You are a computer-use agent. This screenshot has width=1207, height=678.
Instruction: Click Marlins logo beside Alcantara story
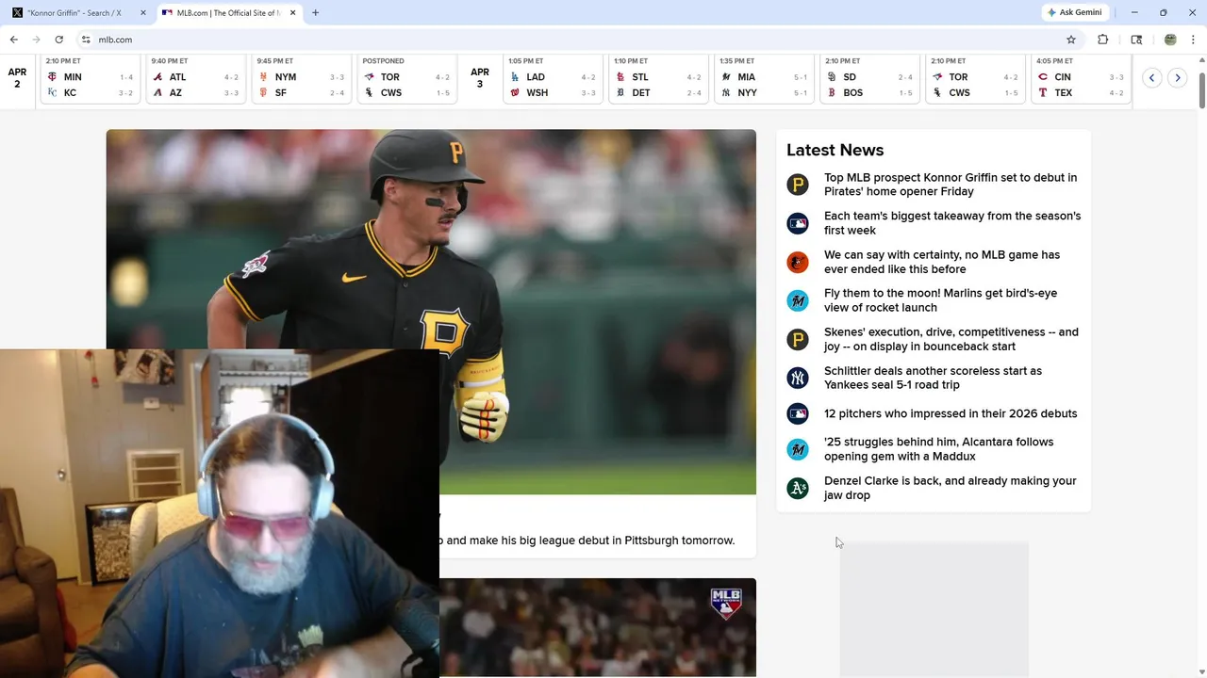click(798, 449)
